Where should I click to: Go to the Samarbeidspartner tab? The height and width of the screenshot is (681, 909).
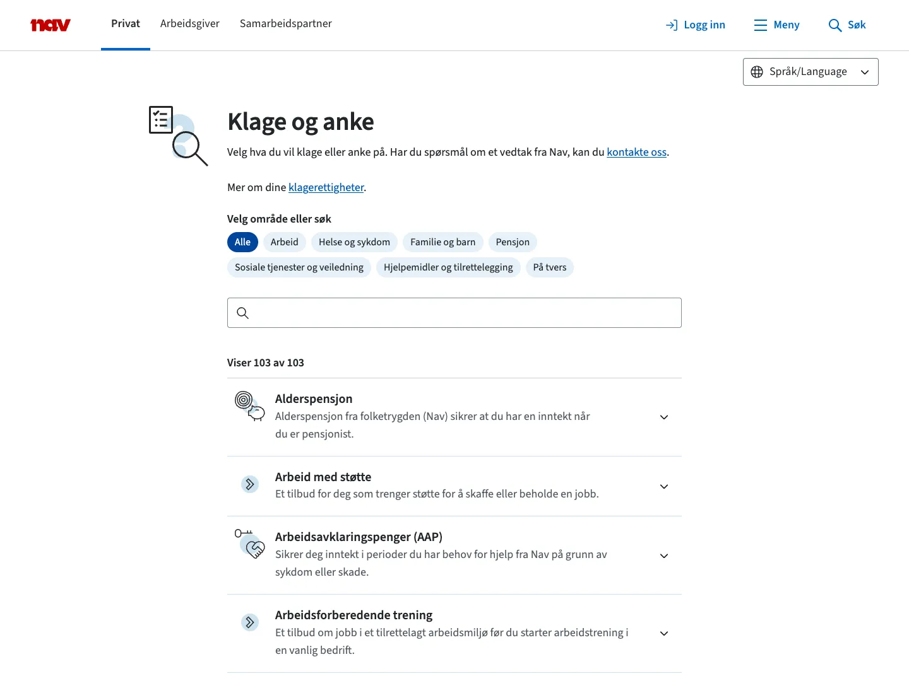click(x=285, y=24)
